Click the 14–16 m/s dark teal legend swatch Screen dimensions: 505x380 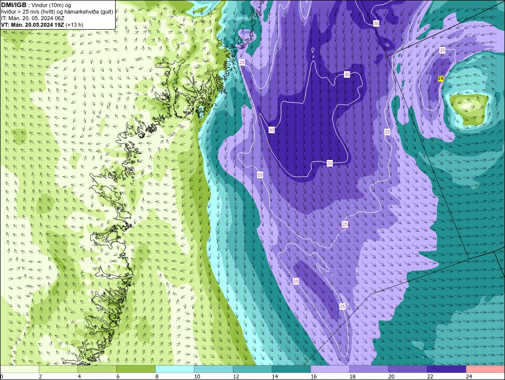coord(291,369)
